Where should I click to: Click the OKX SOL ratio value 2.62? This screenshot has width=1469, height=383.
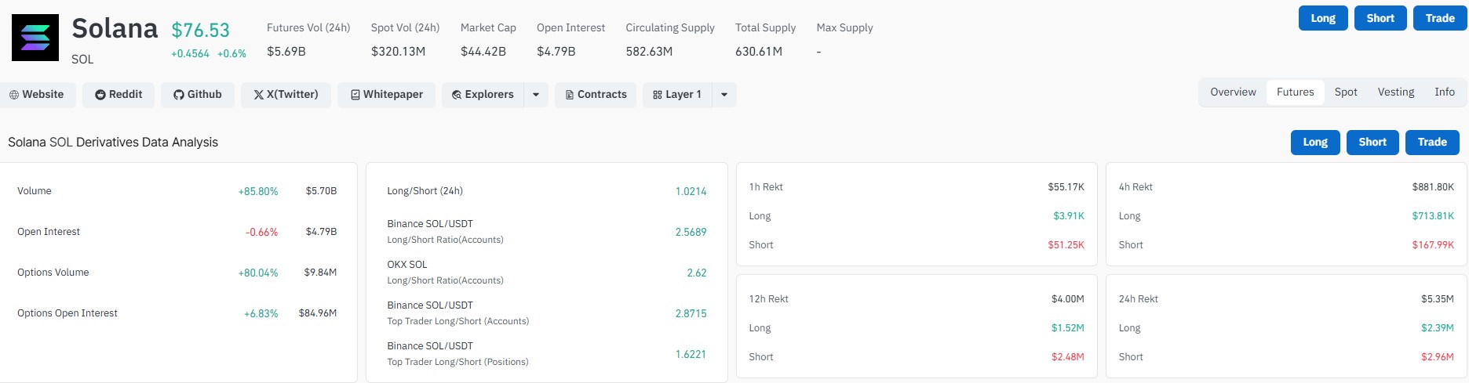[x=697, y=273]
